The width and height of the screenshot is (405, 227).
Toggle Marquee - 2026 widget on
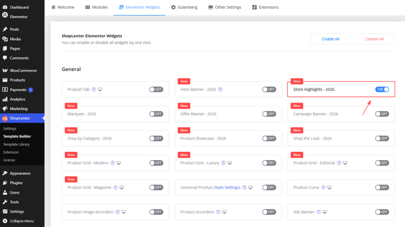pyautogui.click(x=156, y=114)
